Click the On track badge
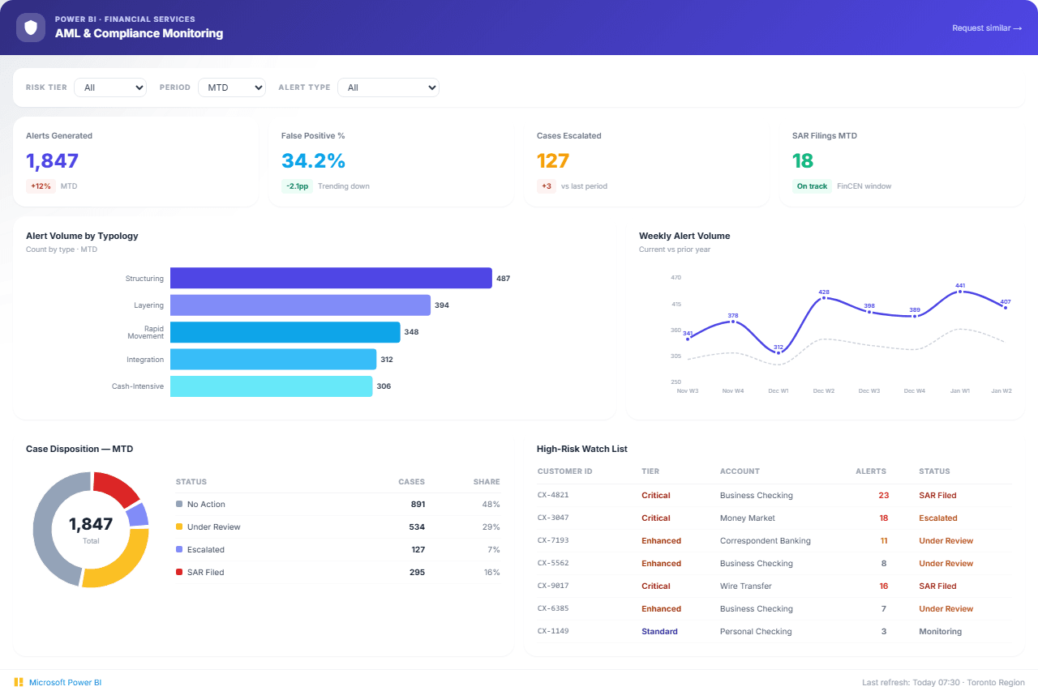Screen dimensions: 1038x695 (x=812, y=186)
